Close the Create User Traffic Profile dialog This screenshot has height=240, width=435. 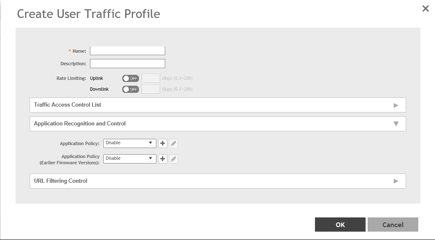click(425, 8)
